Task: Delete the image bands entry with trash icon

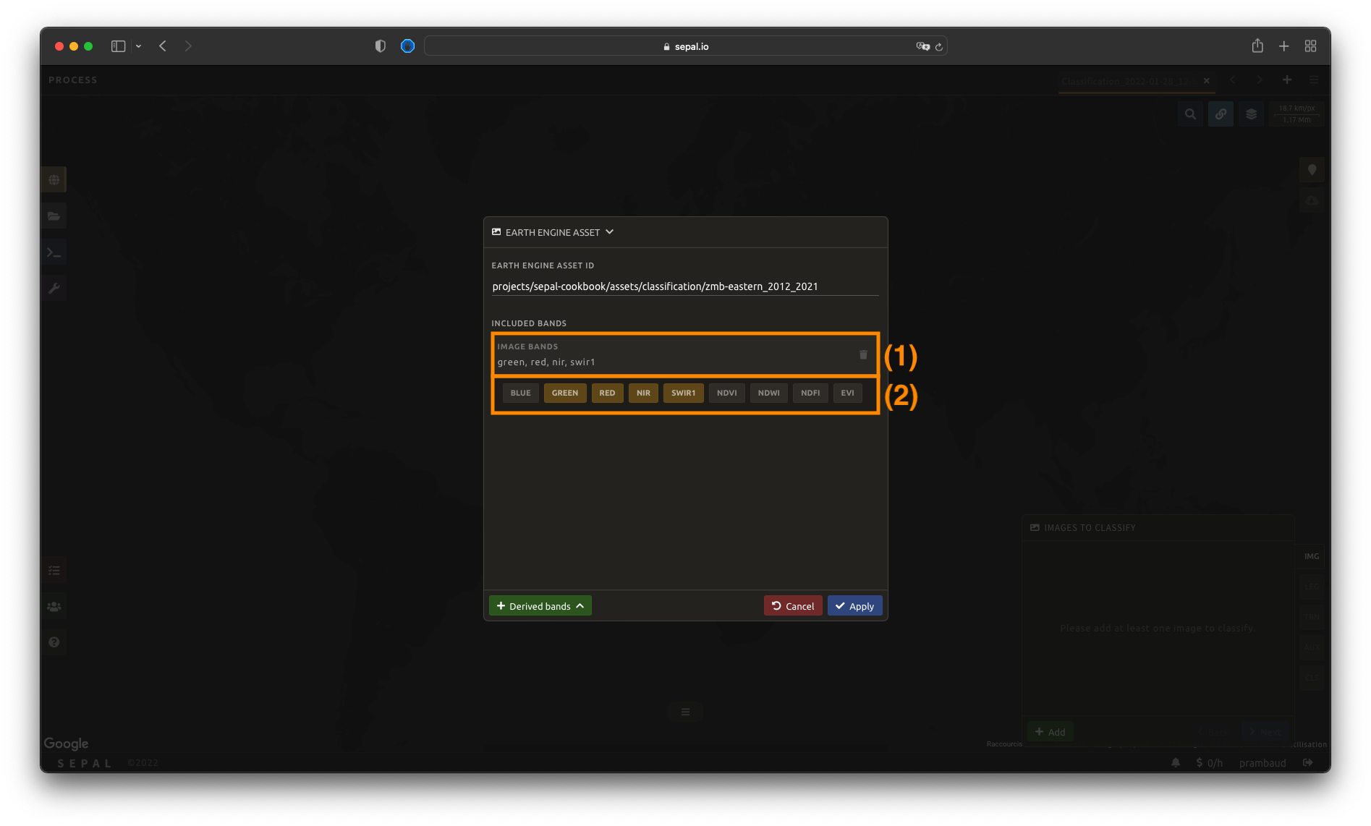Action: point(862,354)
